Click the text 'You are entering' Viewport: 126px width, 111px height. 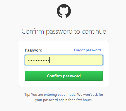[x=44, y=95]
